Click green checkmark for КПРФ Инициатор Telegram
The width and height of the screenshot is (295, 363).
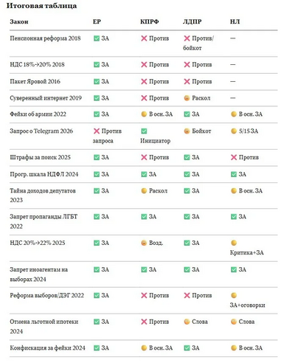pyautogui.click(x=144, y=131)
